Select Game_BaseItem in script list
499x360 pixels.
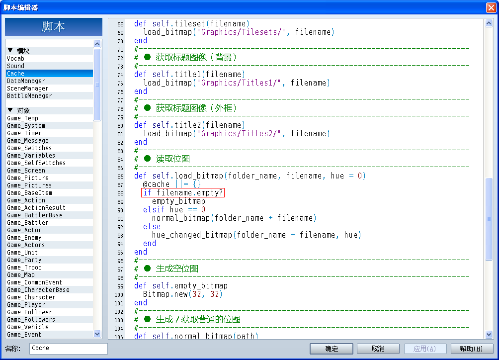coord(49,193)
